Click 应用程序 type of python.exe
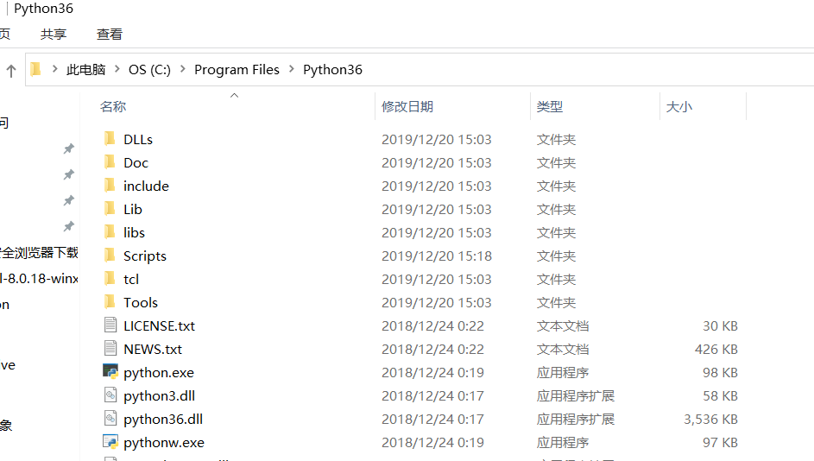This screenshot has height=461, width=814. pos(563,373)
